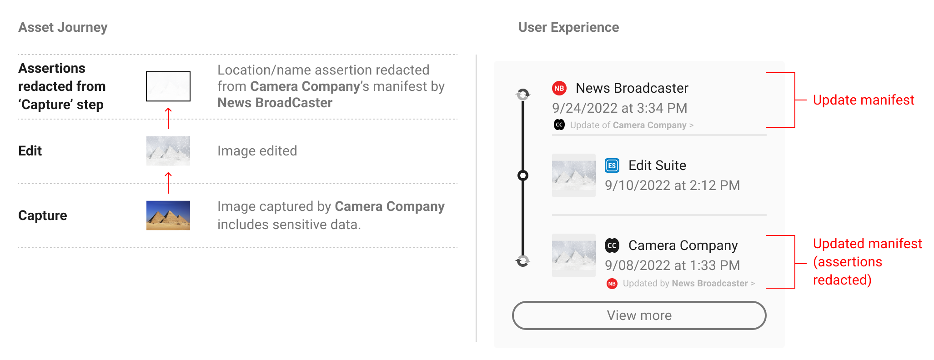Click the pyramids Capture thumbnail
This screenshot has width=934, height=360.
[x=168, y=215]
